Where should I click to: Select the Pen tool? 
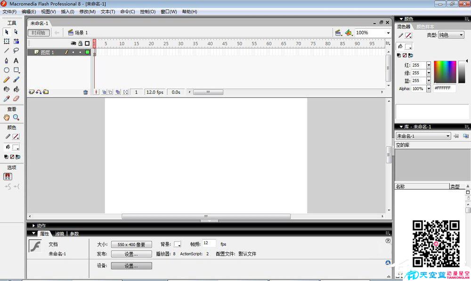[x=7, y=60]
